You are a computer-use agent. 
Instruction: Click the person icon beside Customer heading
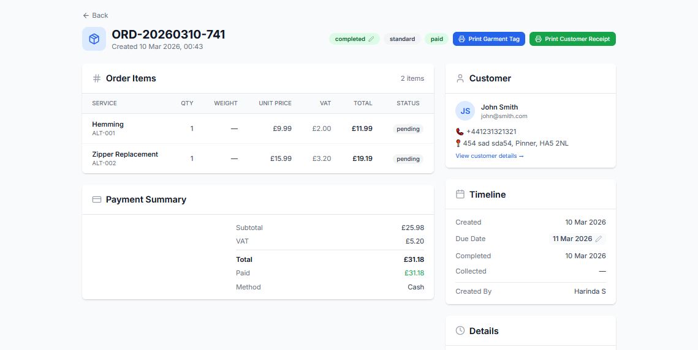coord(460,78)
